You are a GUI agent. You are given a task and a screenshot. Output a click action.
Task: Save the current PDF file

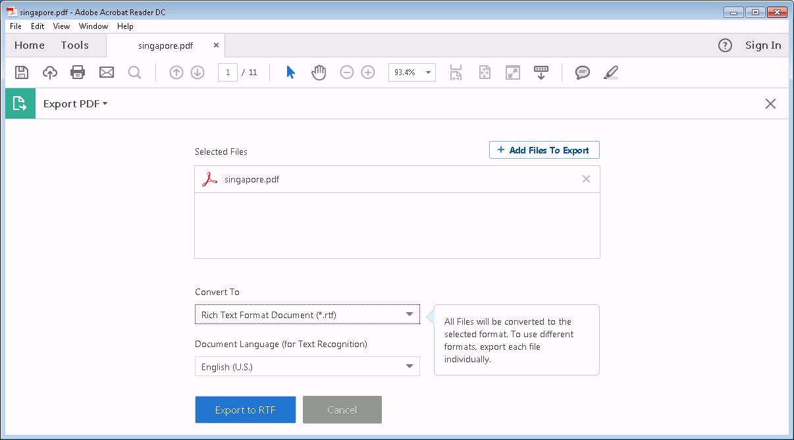click(x=22, y=72)
